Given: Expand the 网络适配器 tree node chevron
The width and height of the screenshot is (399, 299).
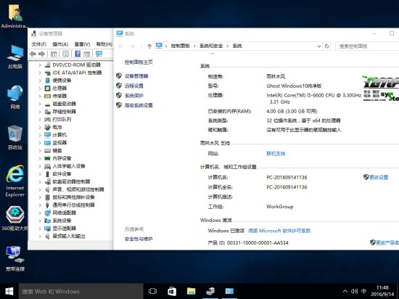Looking at the screenshot, I should pos(40,213).
